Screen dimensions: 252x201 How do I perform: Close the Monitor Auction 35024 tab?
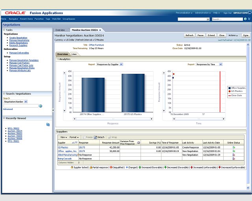(100, 30)
